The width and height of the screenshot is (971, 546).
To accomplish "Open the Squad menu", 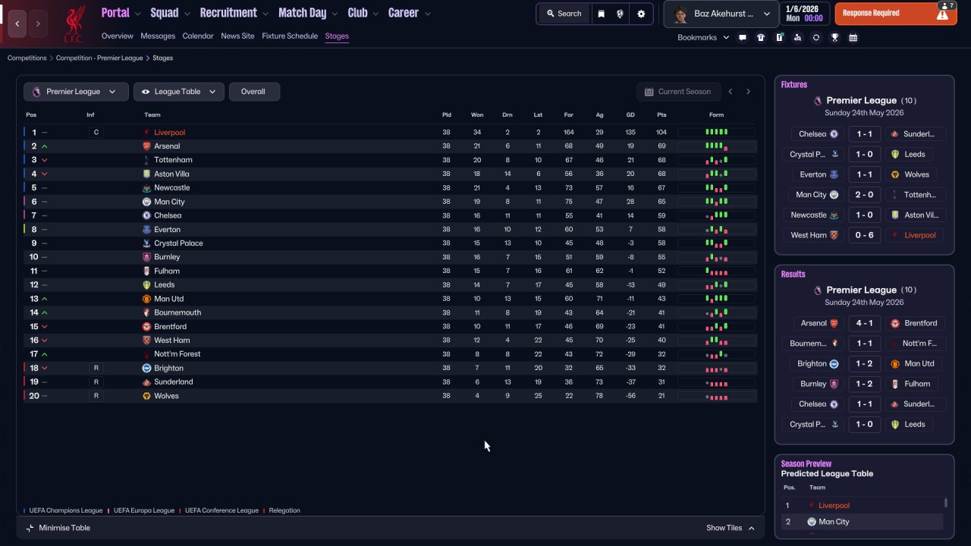I will 170,13.
